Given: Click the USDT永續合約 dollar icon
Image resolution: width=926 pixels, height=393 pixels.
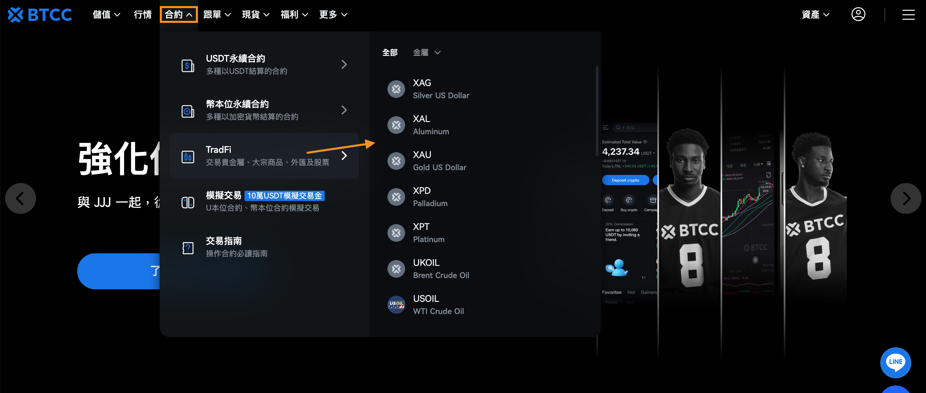Looking at the screenshot, I should click(x=188, y=65).
